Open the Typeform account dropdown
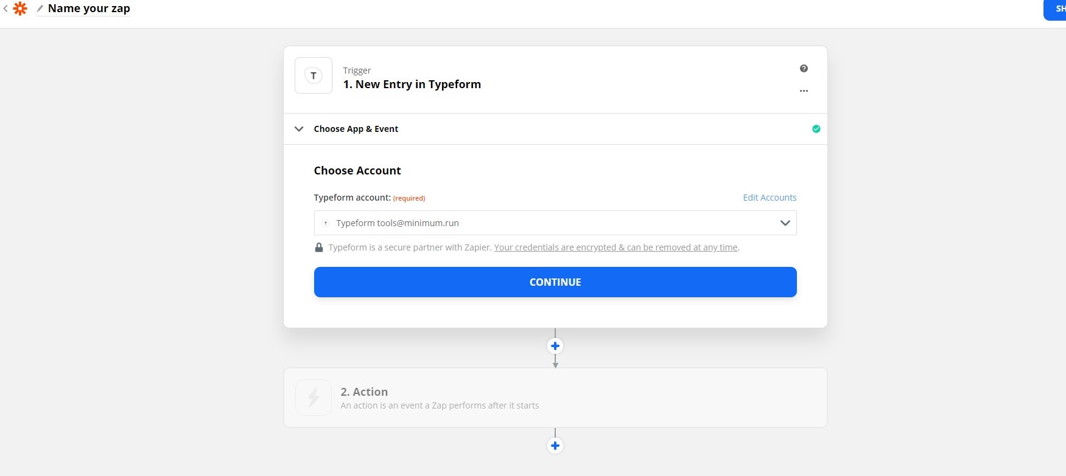The height and width of the screenshot is (476, 1066). pyautogui.click(x=555, y=223)
